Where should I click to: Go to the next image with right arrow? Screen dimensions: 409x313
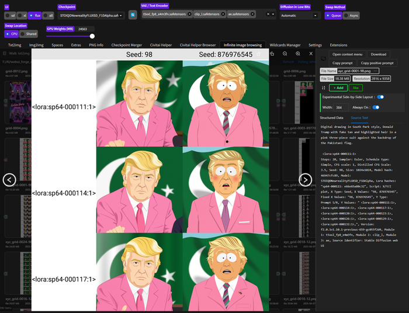[306, 180]
